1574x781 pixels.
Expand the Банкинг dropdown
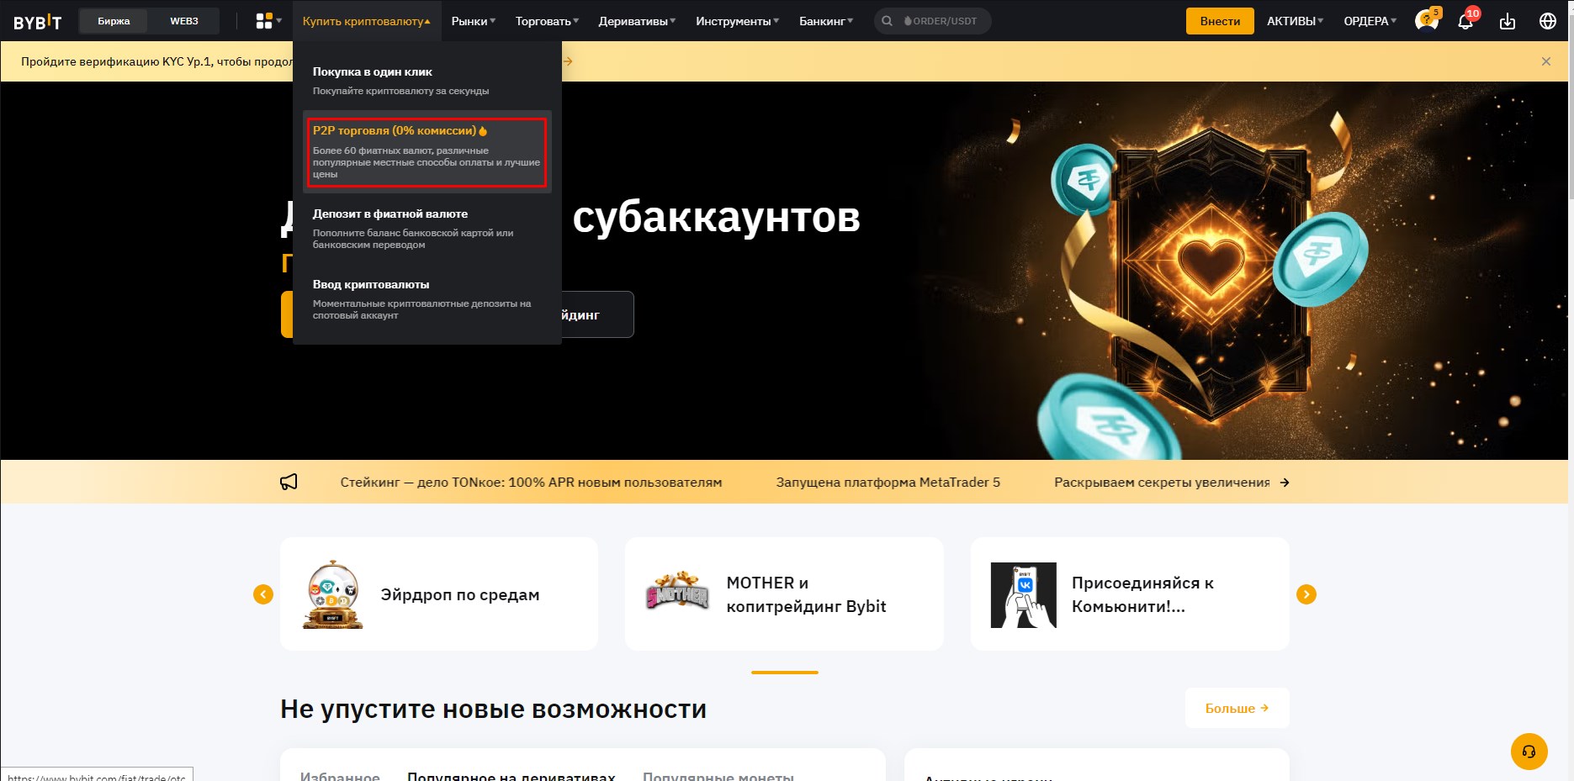pos(826,21)
